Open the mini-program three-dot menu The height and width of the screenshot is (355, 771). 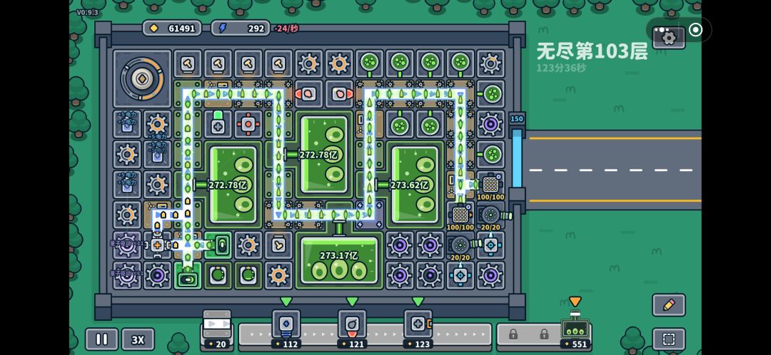(662, 30)
